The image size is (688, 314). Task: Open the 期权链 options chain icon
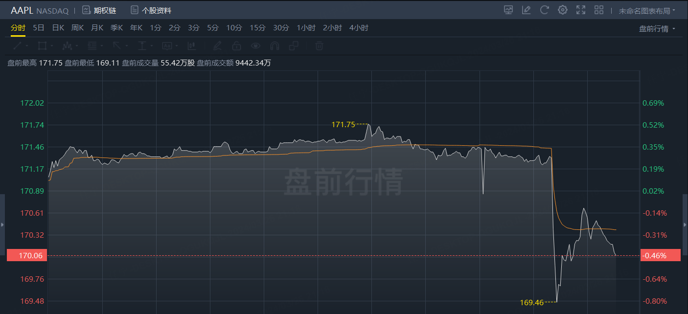pyautogui.click(x=86, y=10)
